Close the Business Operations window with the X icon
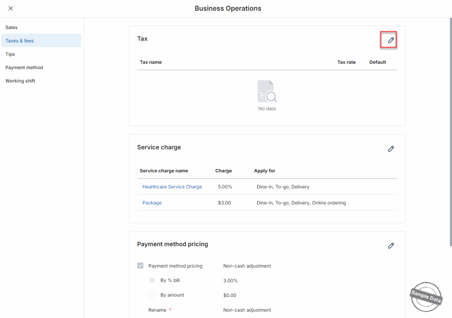Viewport: 452px width, 318px height. tap(11, 8)
